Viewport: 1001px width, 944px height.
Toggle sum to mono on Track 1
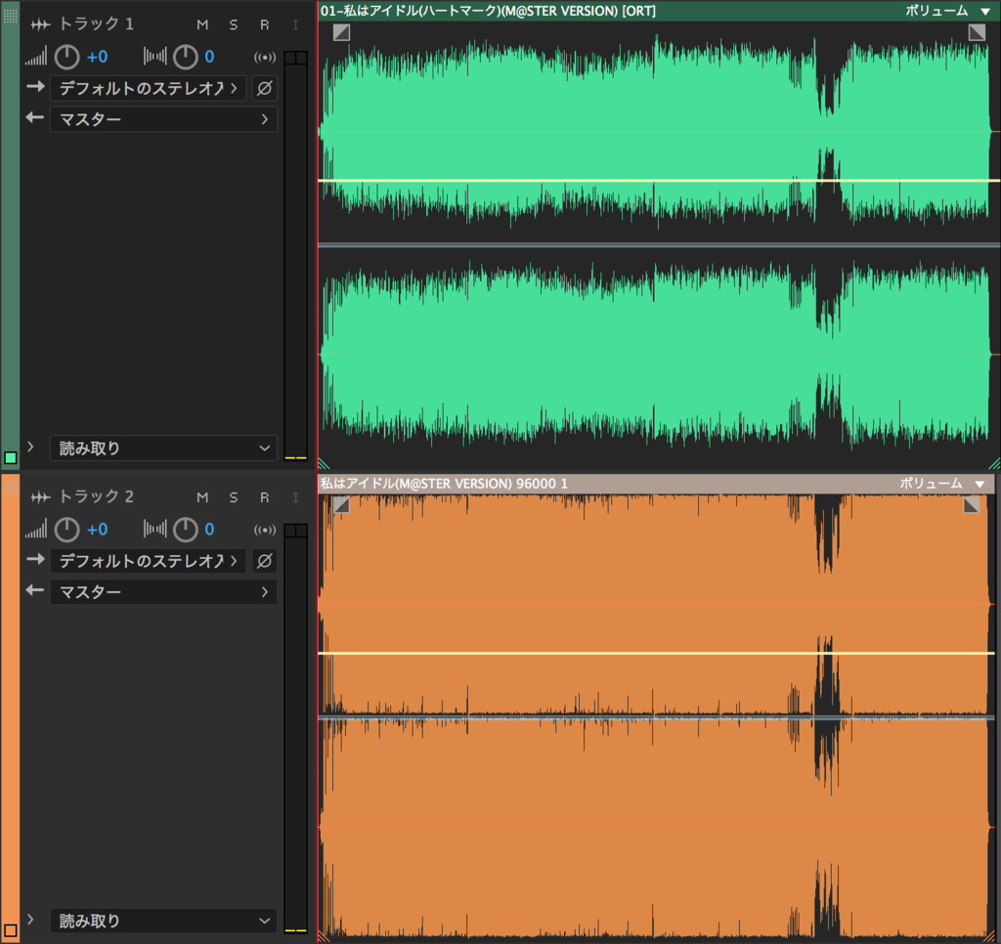point(265,57)
